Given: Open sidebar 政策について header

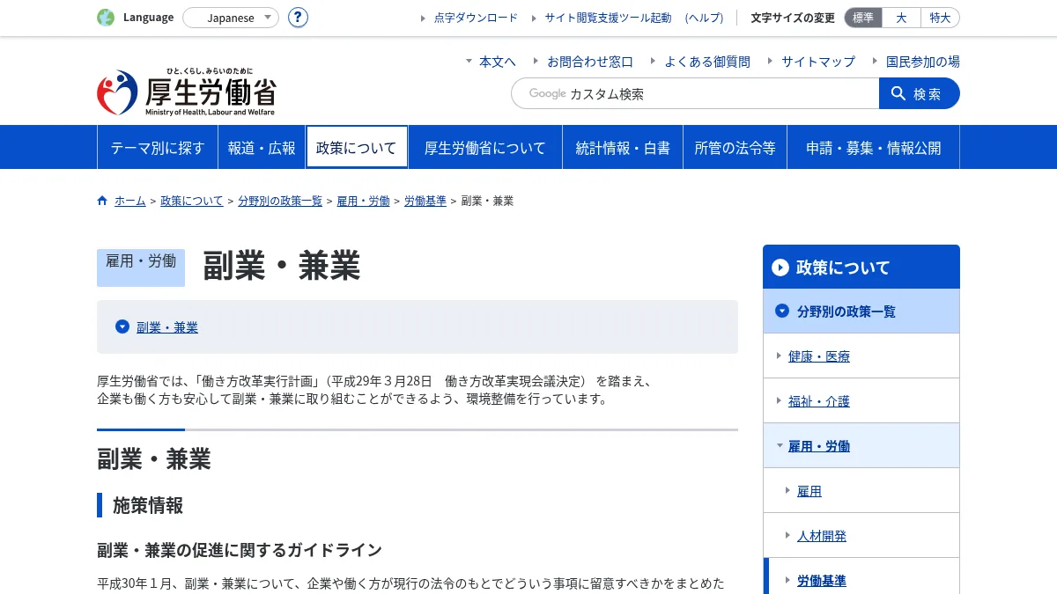Looking at the screenshot, I should click(861, 267).
